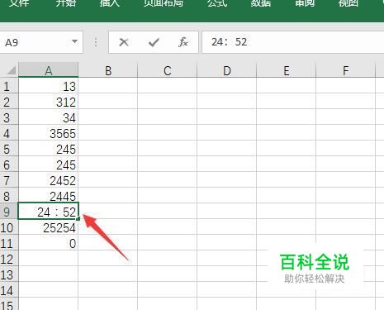Click the Name Box showing A9
This screenshot has height=310, width=384.
click(x=41, y=42)
